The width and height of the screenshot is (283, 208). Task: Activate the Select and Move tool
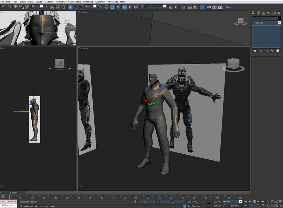[70, 7]
